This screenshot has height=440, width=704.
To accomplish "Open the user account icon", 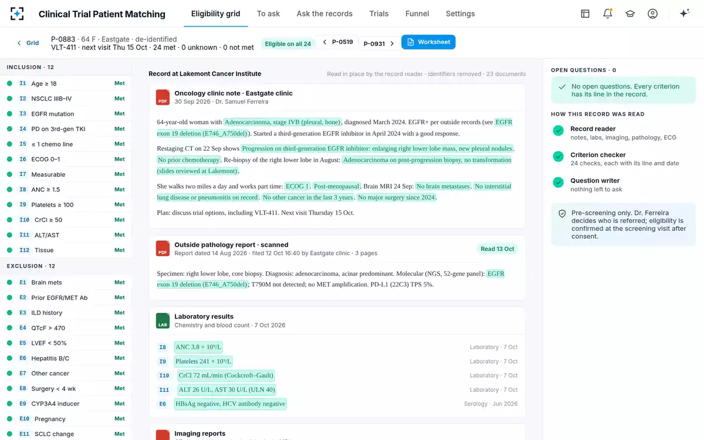I will tap(652, 13).
